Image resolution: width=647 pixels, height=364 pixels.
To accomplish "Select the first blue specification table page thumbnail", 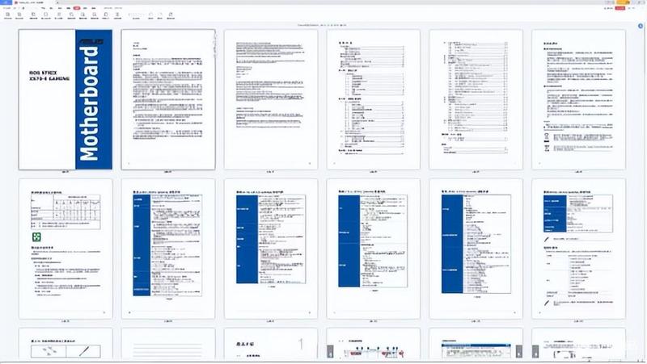I will pos(168,249).
